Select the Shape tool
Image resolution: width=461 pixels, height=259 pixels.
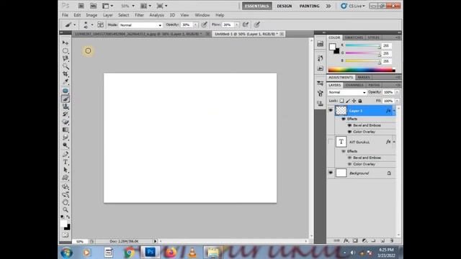pyautogui.click(x=66, y=178)
